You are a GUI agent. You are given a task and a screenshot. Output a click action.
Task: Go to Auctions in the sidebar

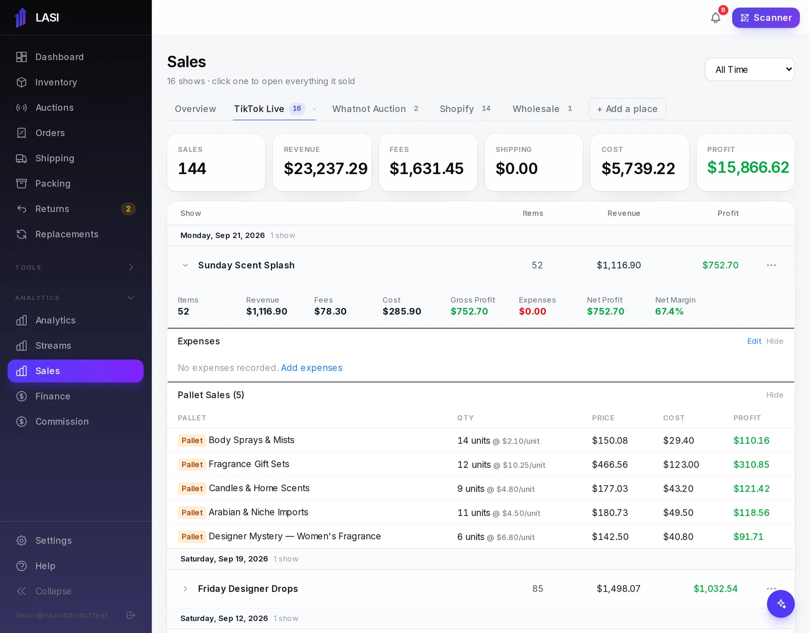pyautogui.click(x=75, y=108)
